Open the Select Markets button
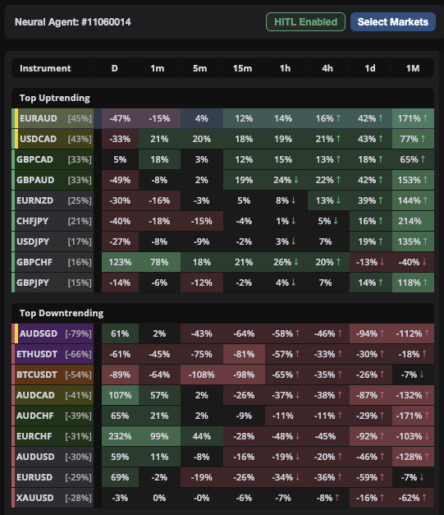The width and height of the screenshot is (444, 515). tap(393, 22)
